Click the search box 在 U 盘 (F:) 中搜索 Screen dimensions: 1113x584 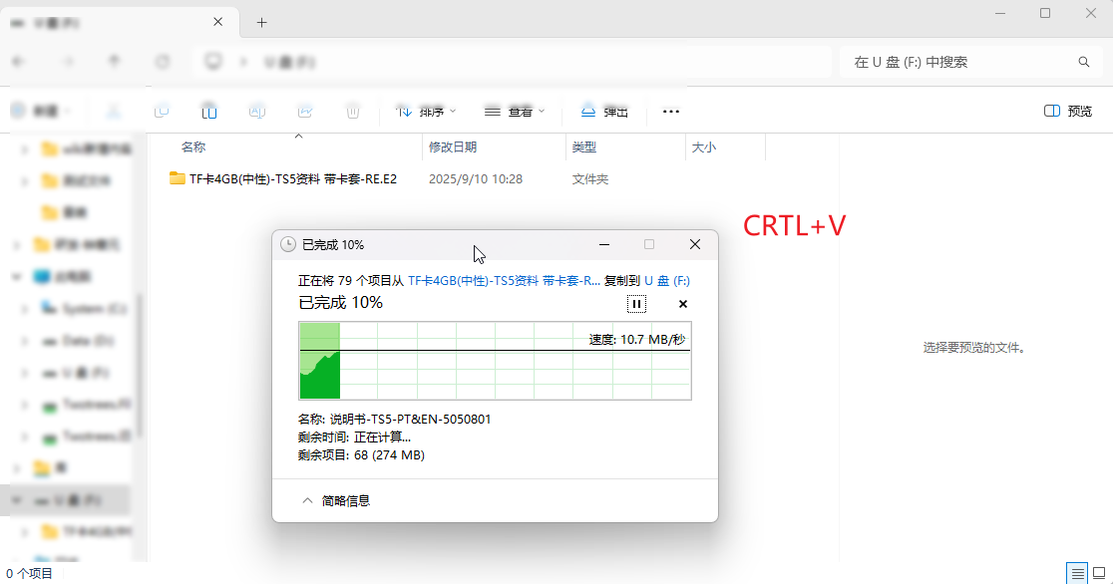click(x=957, y=62)
